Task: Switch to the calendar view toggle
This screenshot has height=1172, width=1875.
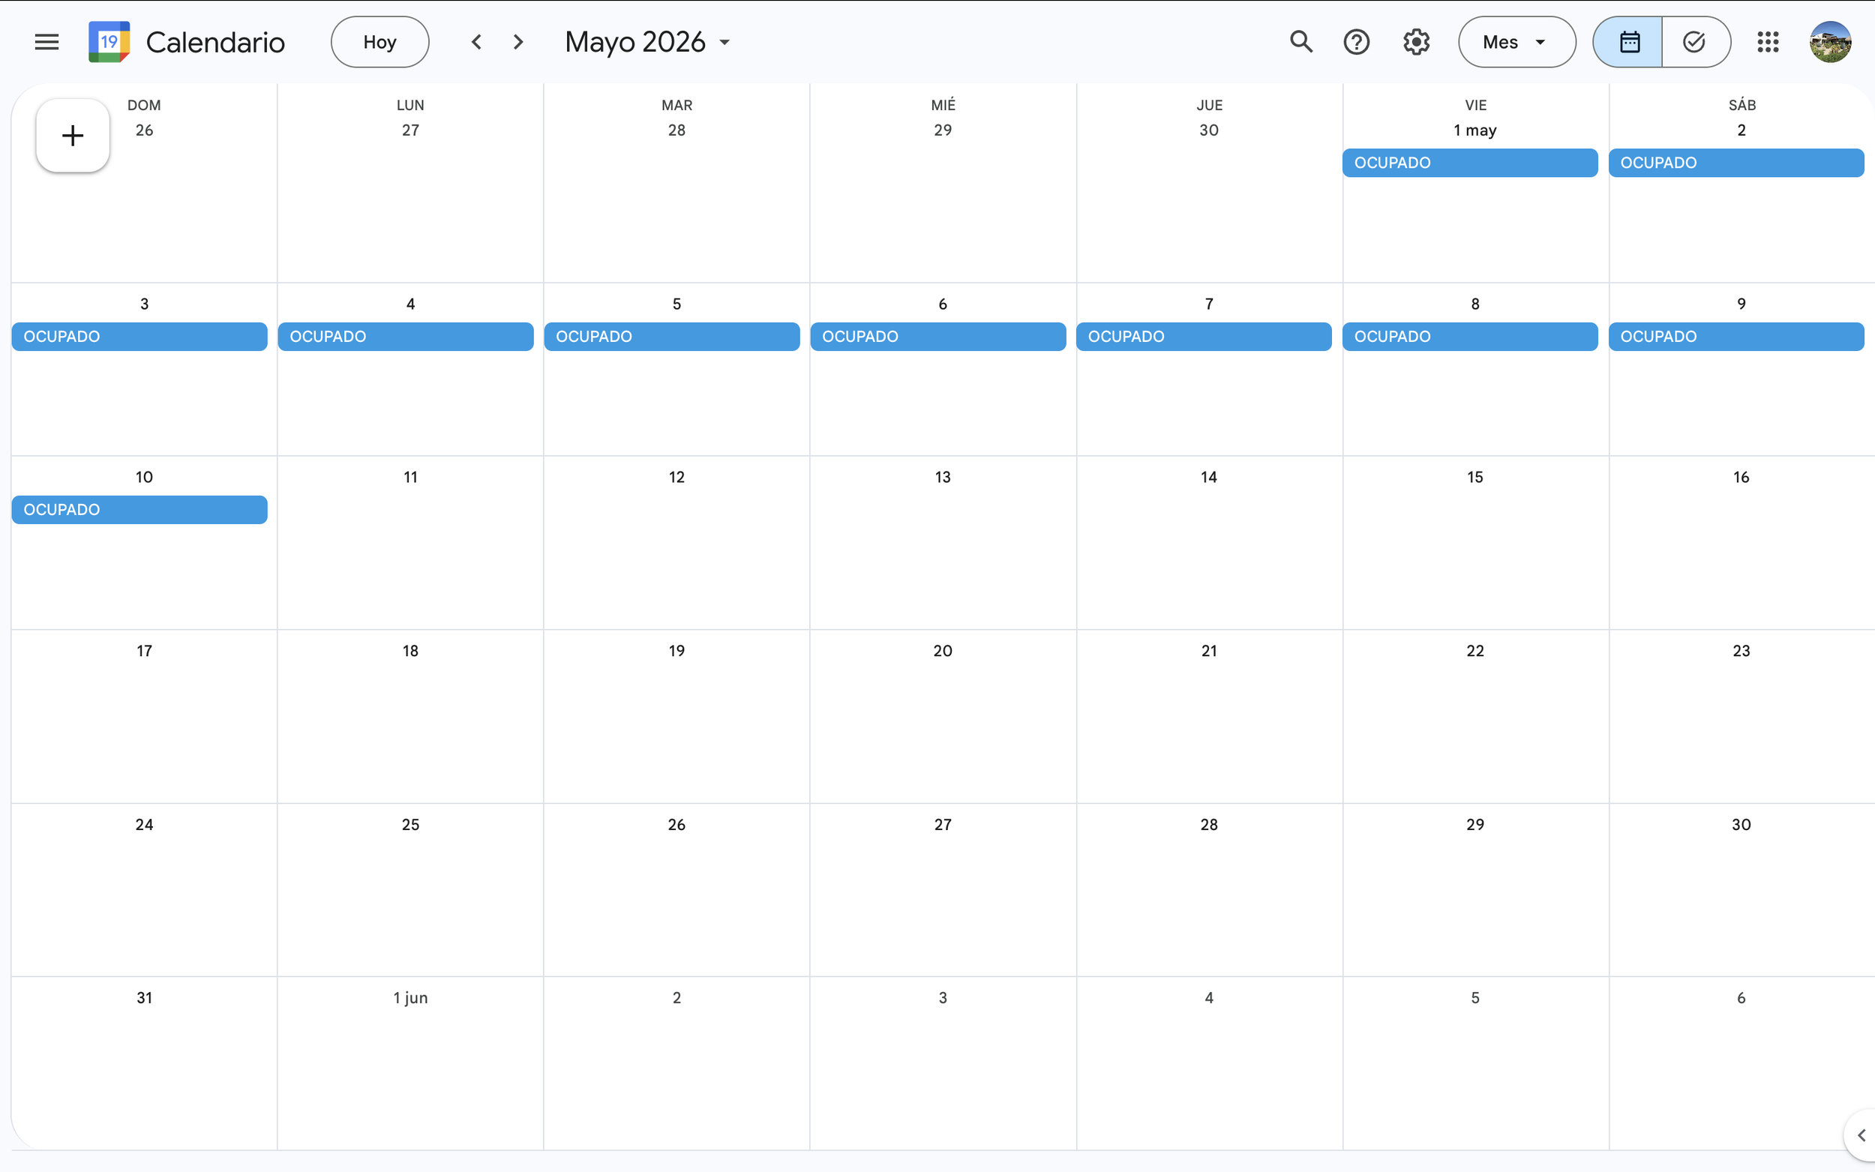Action: [x=1628, y=42]
